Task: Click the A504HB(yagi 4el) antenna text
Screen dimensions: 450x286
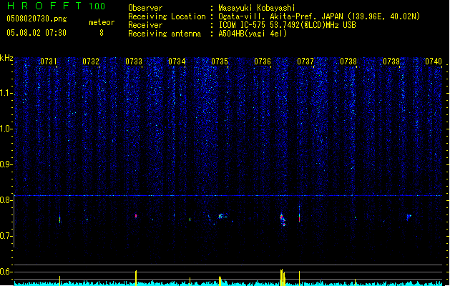Action: [253, 34]
